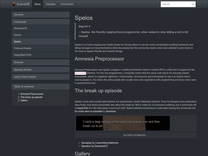Click the #include code snippet
208x156 pixels.
click(81, 73)
